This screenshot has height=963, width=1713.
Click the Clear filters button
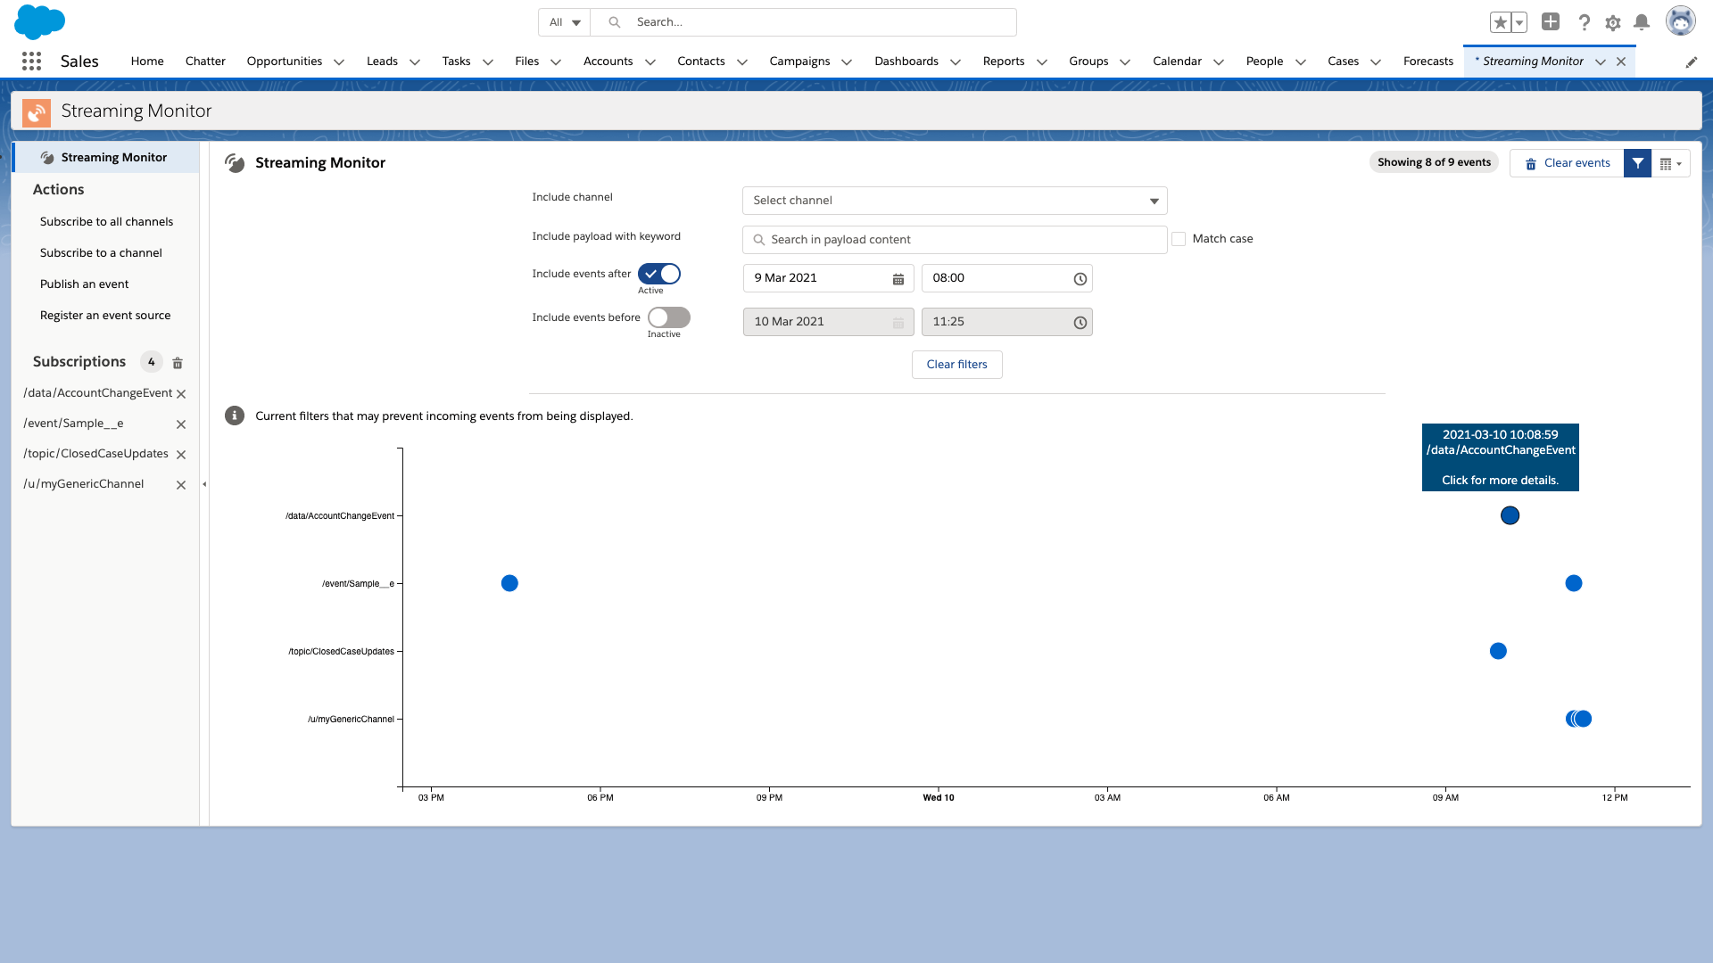click(956, 365)
